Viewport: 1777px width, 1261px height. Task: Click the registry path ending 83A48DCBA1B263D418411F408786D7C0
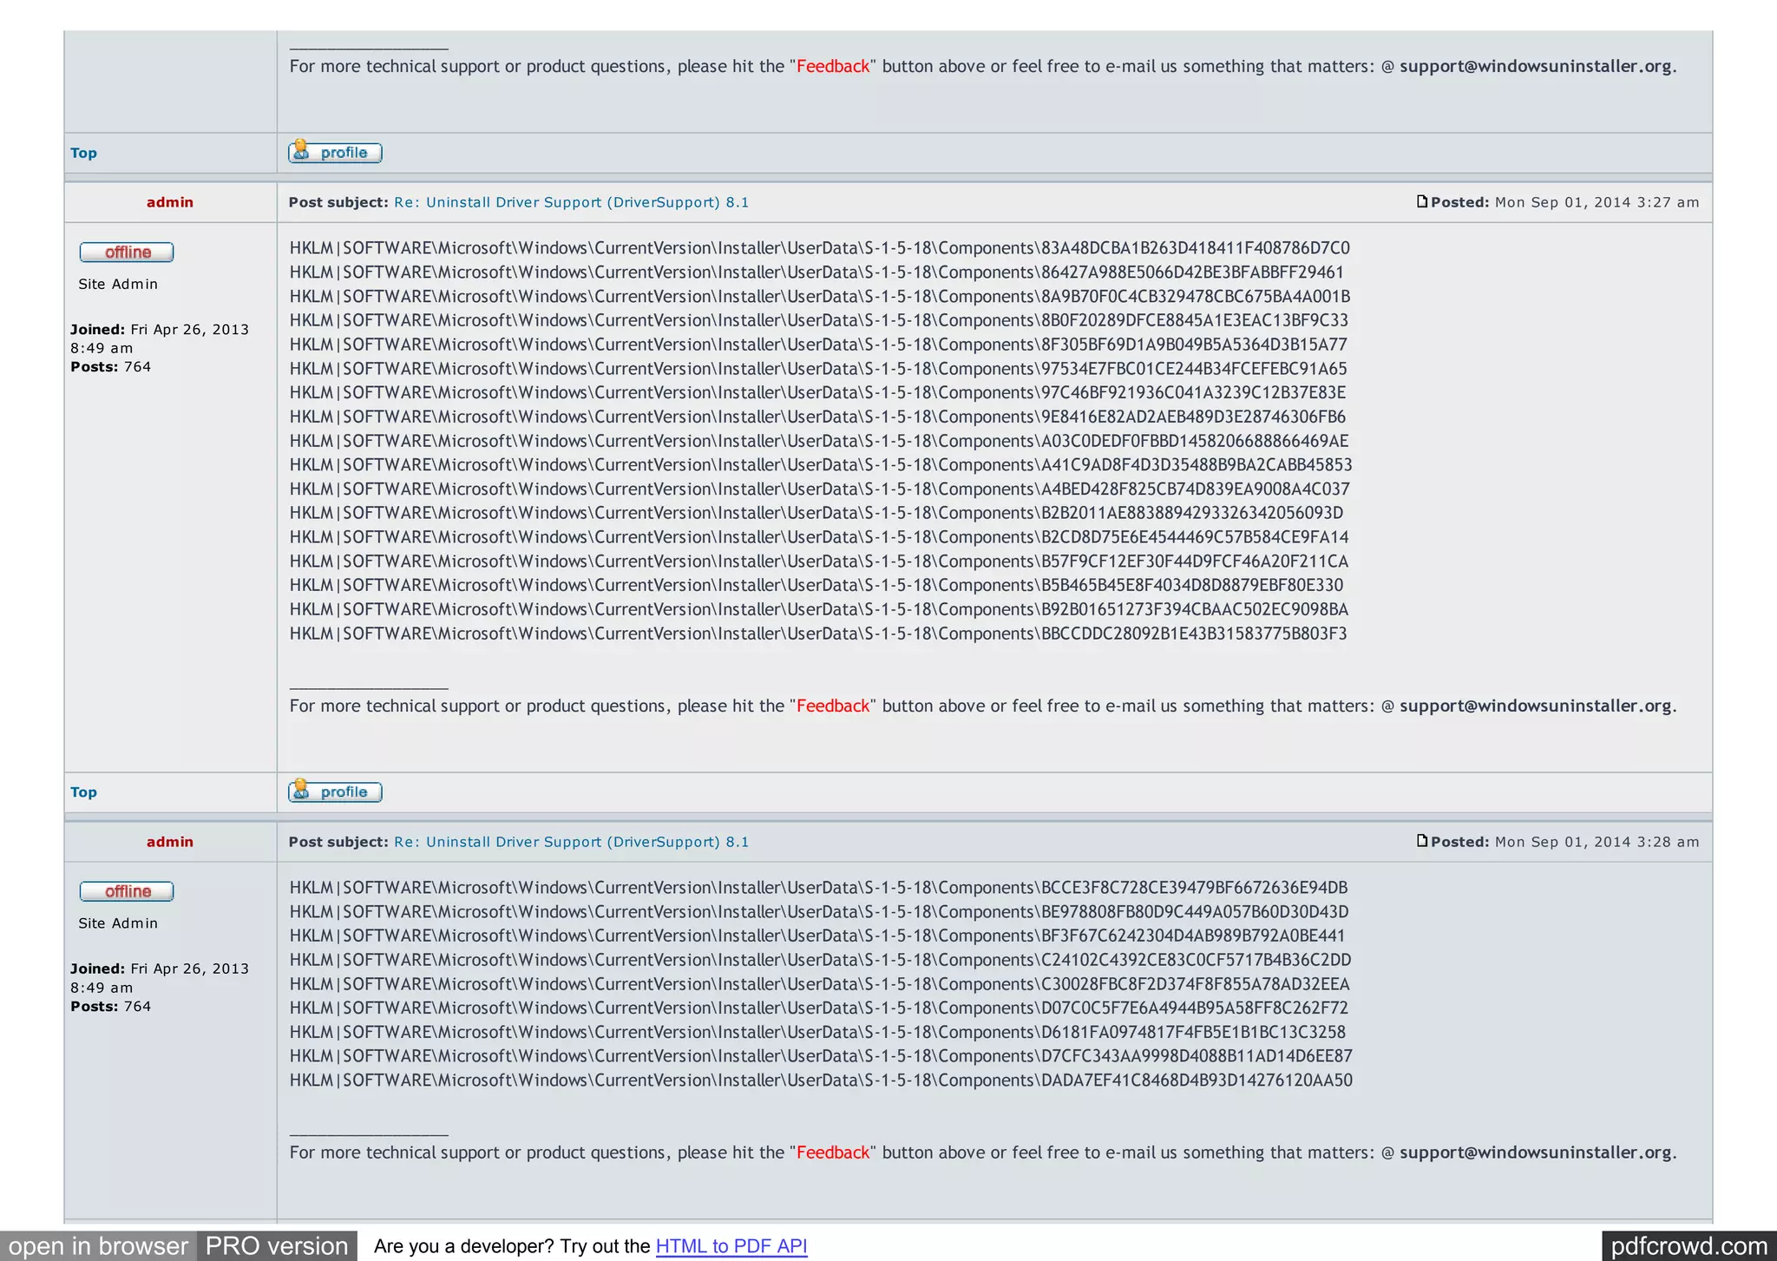click(x=819, y=248)
